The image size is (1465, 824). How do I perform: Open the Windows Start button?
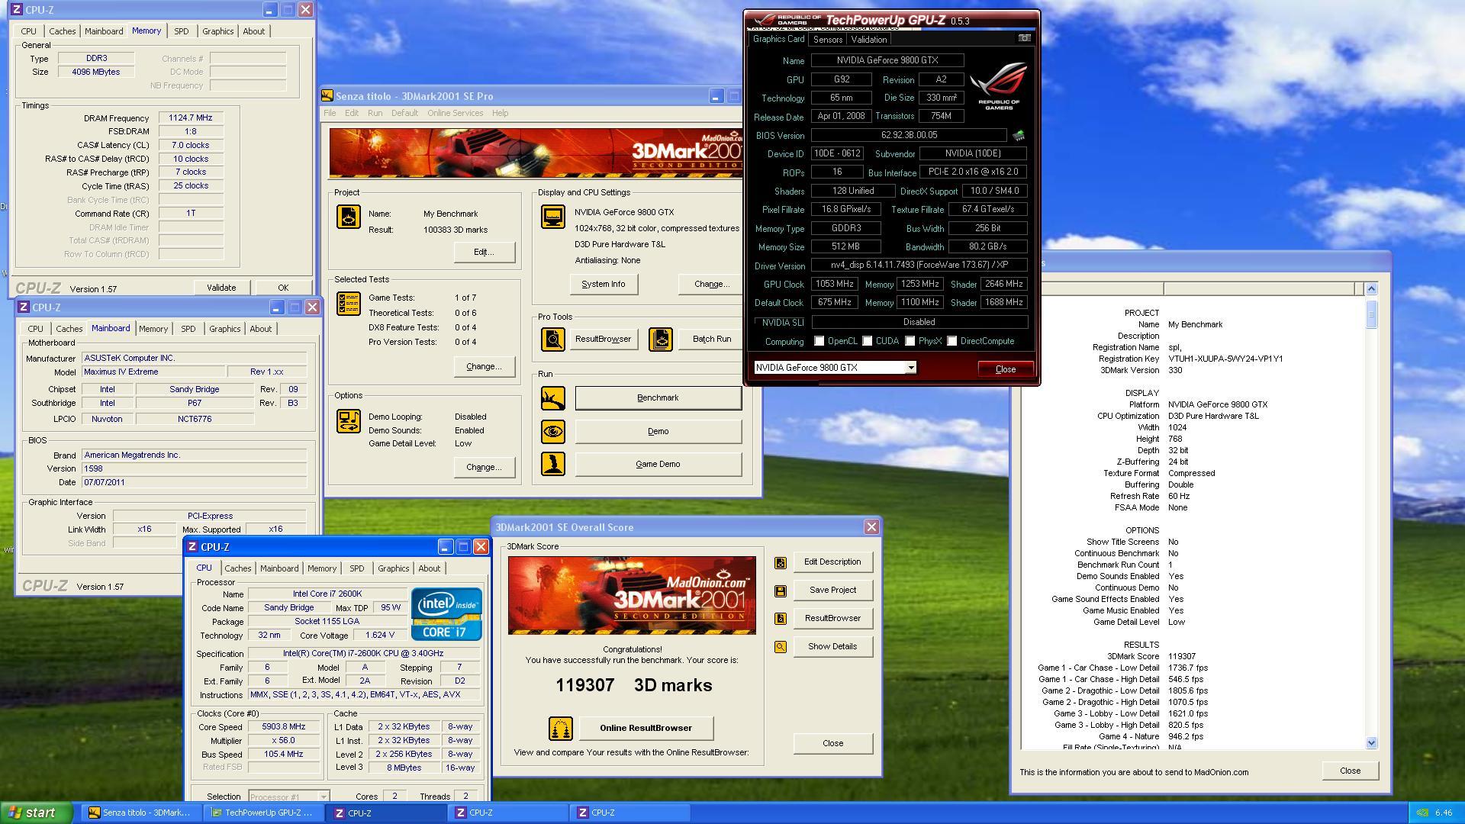(x=37, y=813)
